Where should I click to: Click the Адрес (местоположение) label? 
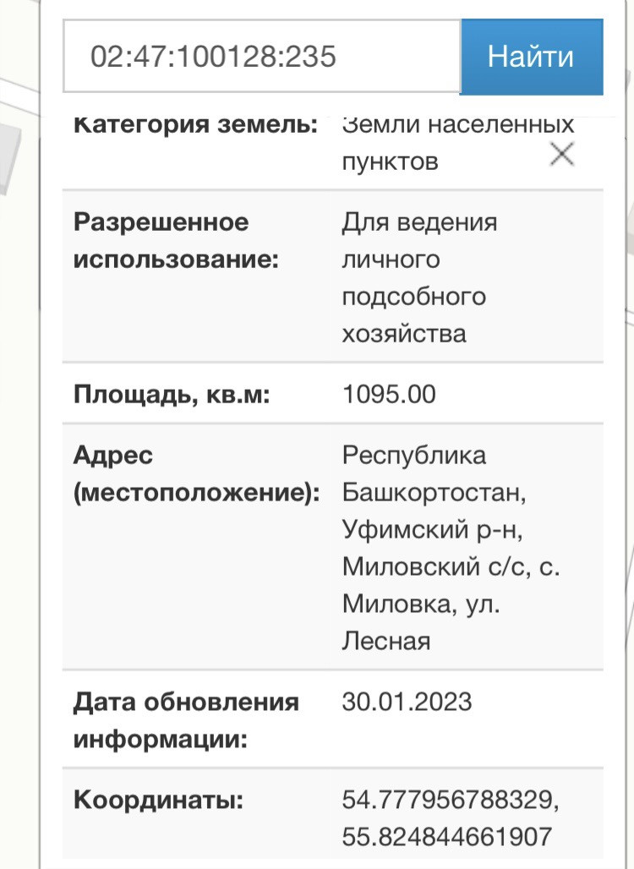click(x=196, y=474)
